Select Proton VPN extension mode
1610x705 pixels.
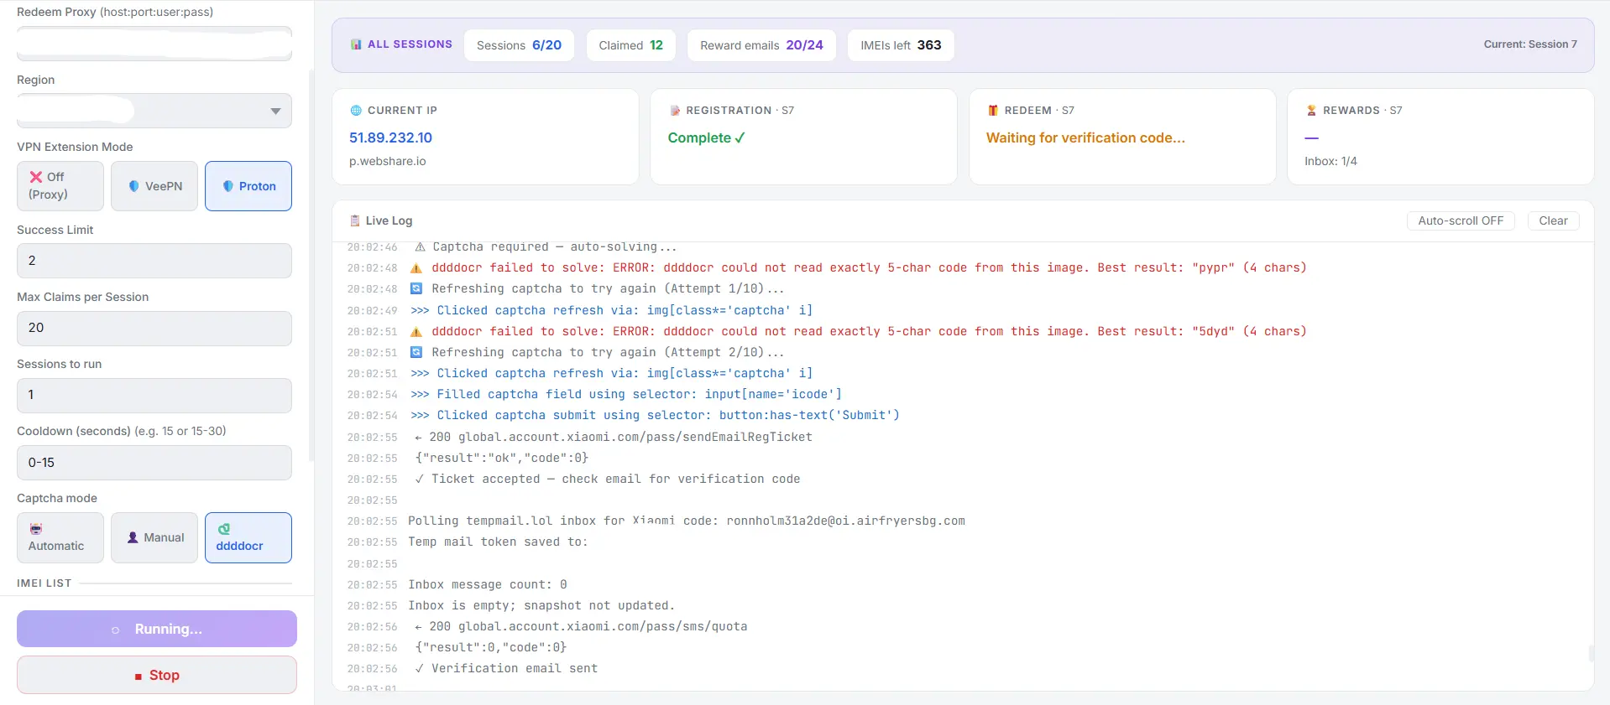point(248,186)
